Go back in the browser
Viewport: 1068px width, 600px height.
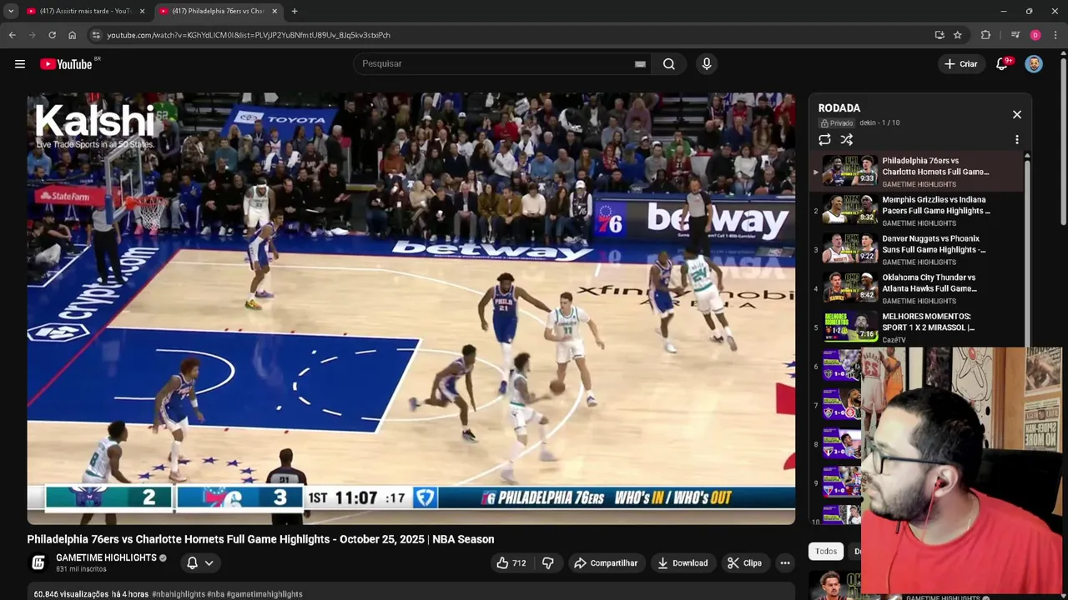click(12, 35)
